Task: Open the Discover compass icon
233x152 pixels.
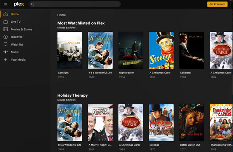Action: click(5, 37)
